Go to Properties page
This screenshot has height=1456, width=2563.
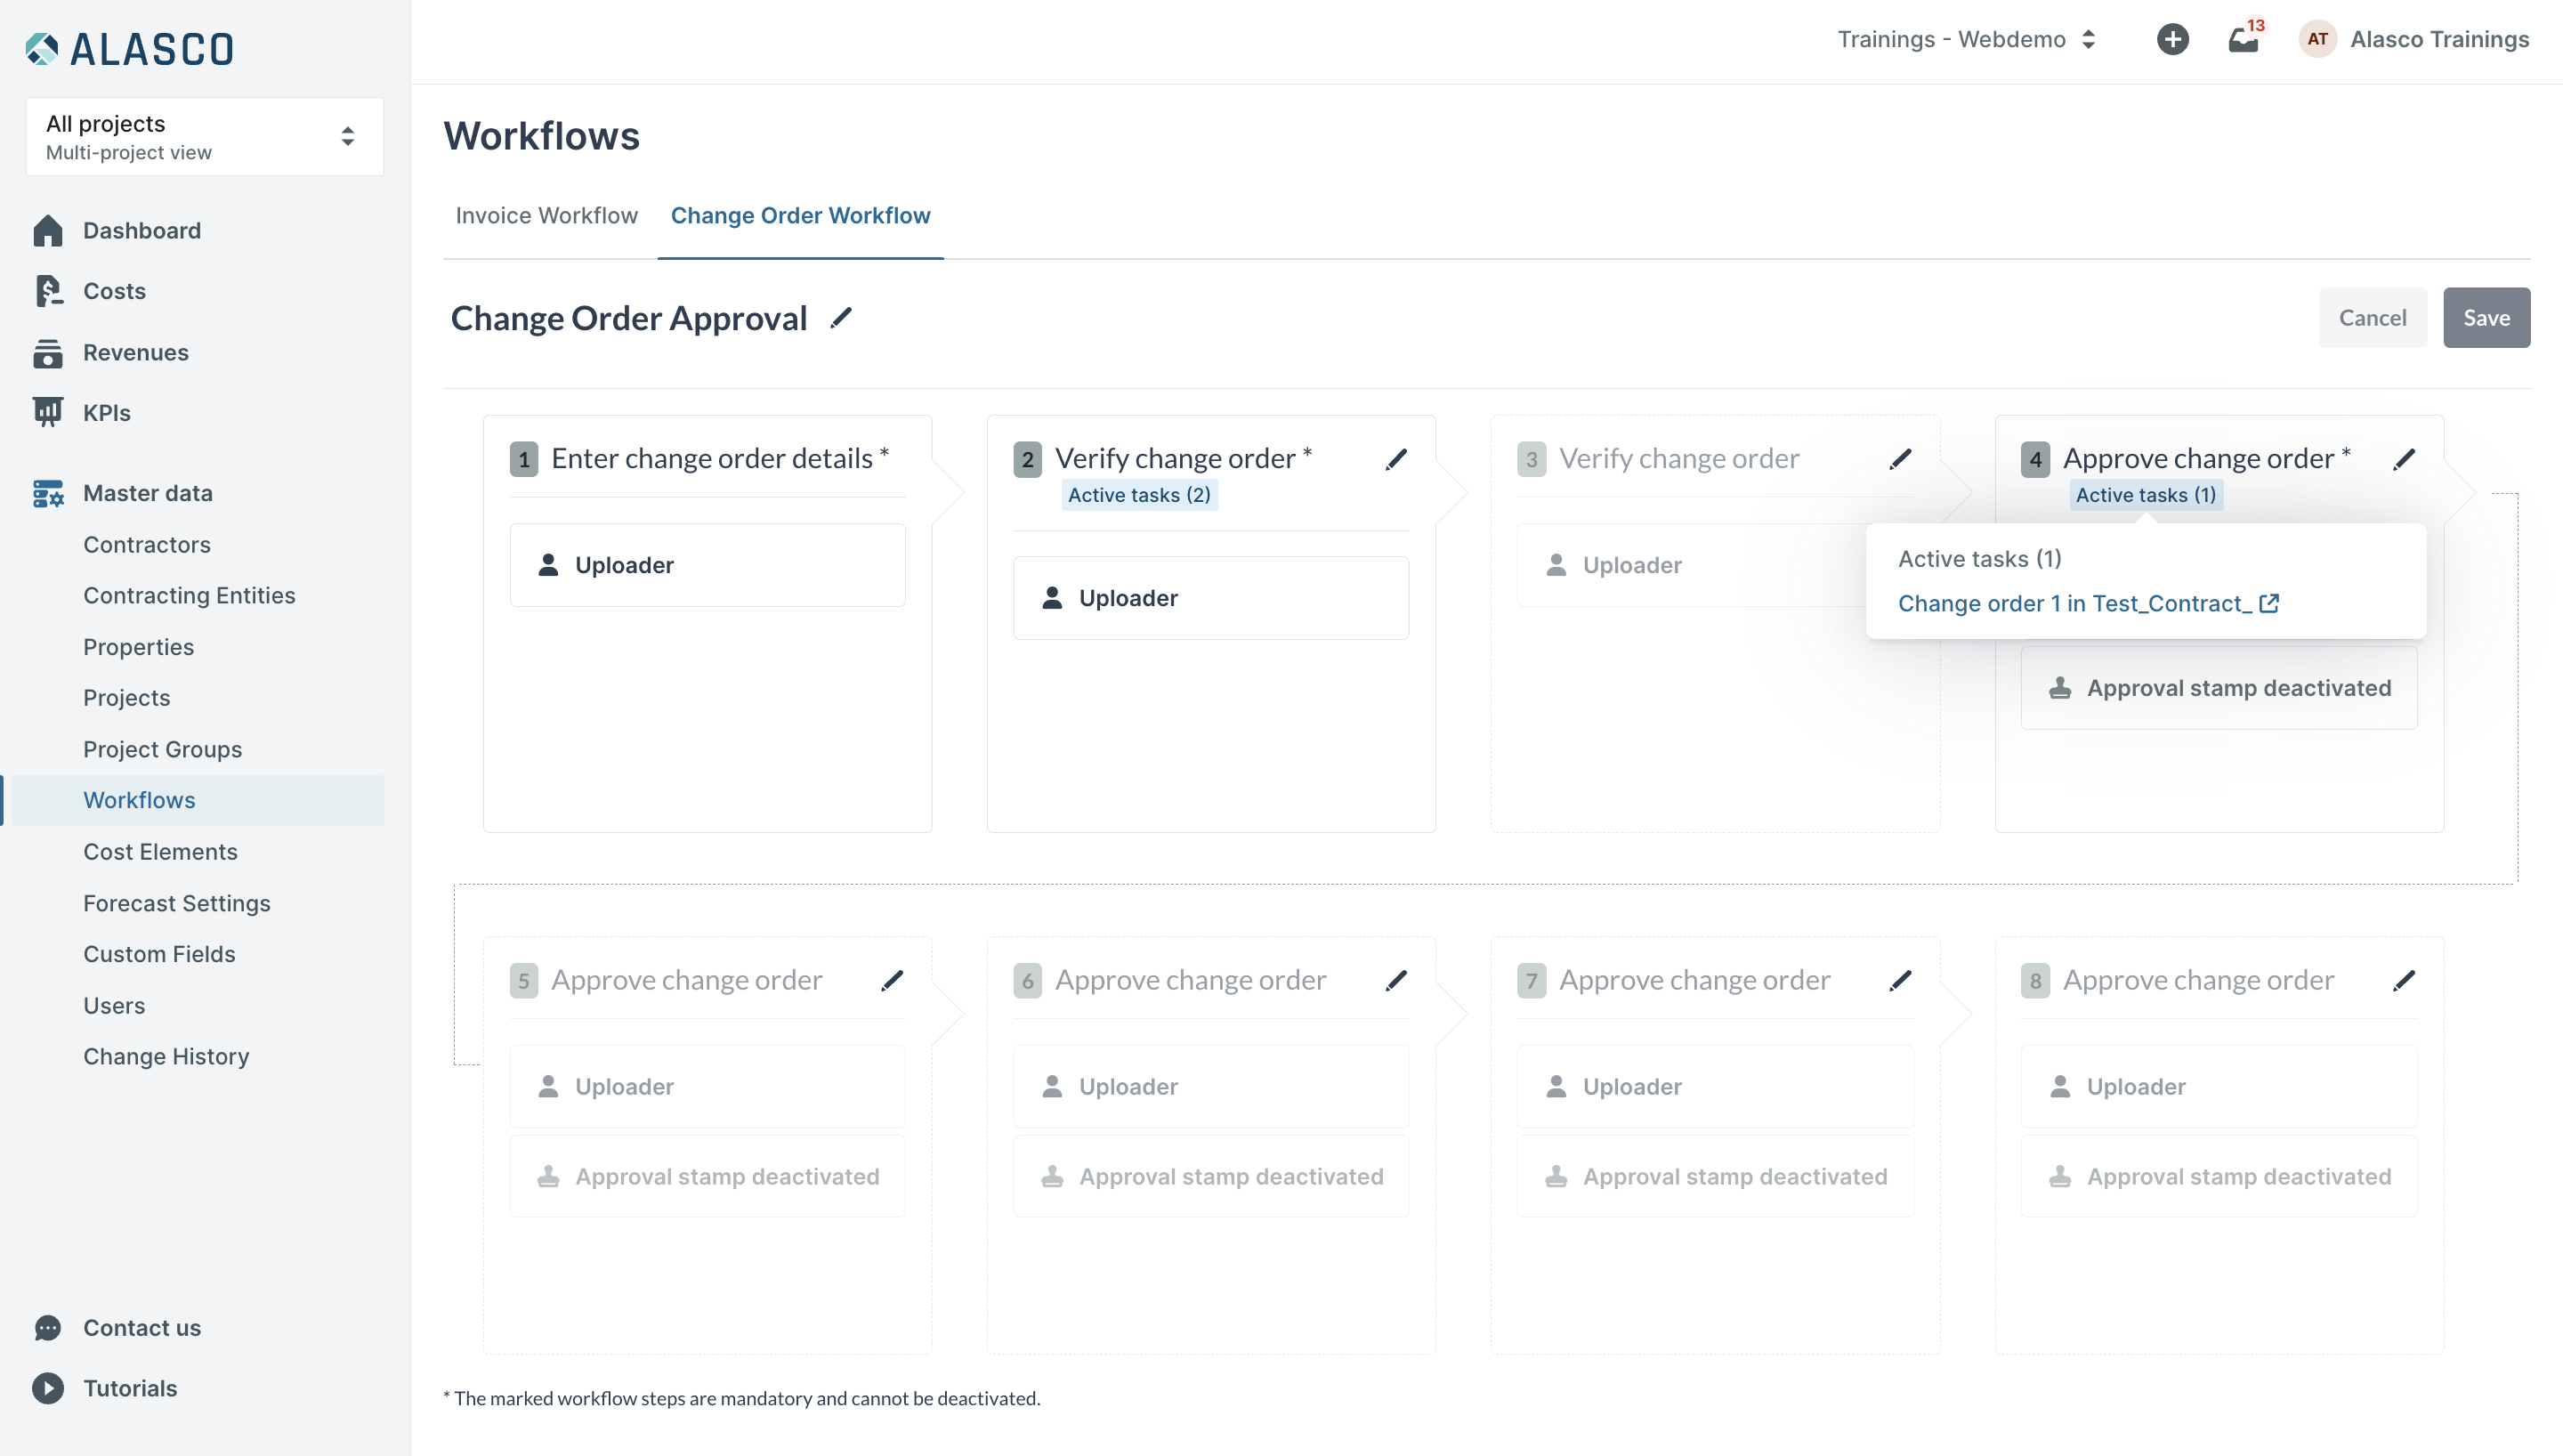[x=139, y=647]
